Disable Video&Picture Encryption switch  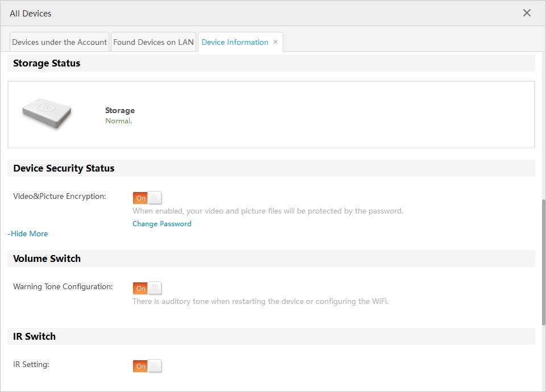click(147, 198)
